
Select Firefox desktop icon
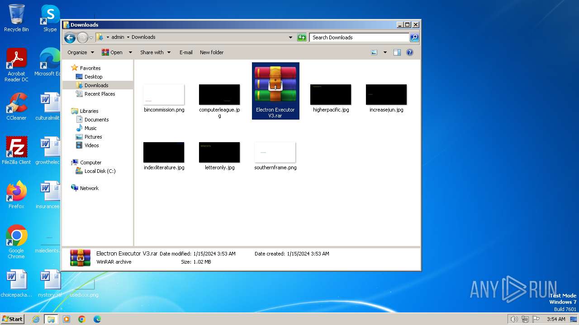coord(16,195)
